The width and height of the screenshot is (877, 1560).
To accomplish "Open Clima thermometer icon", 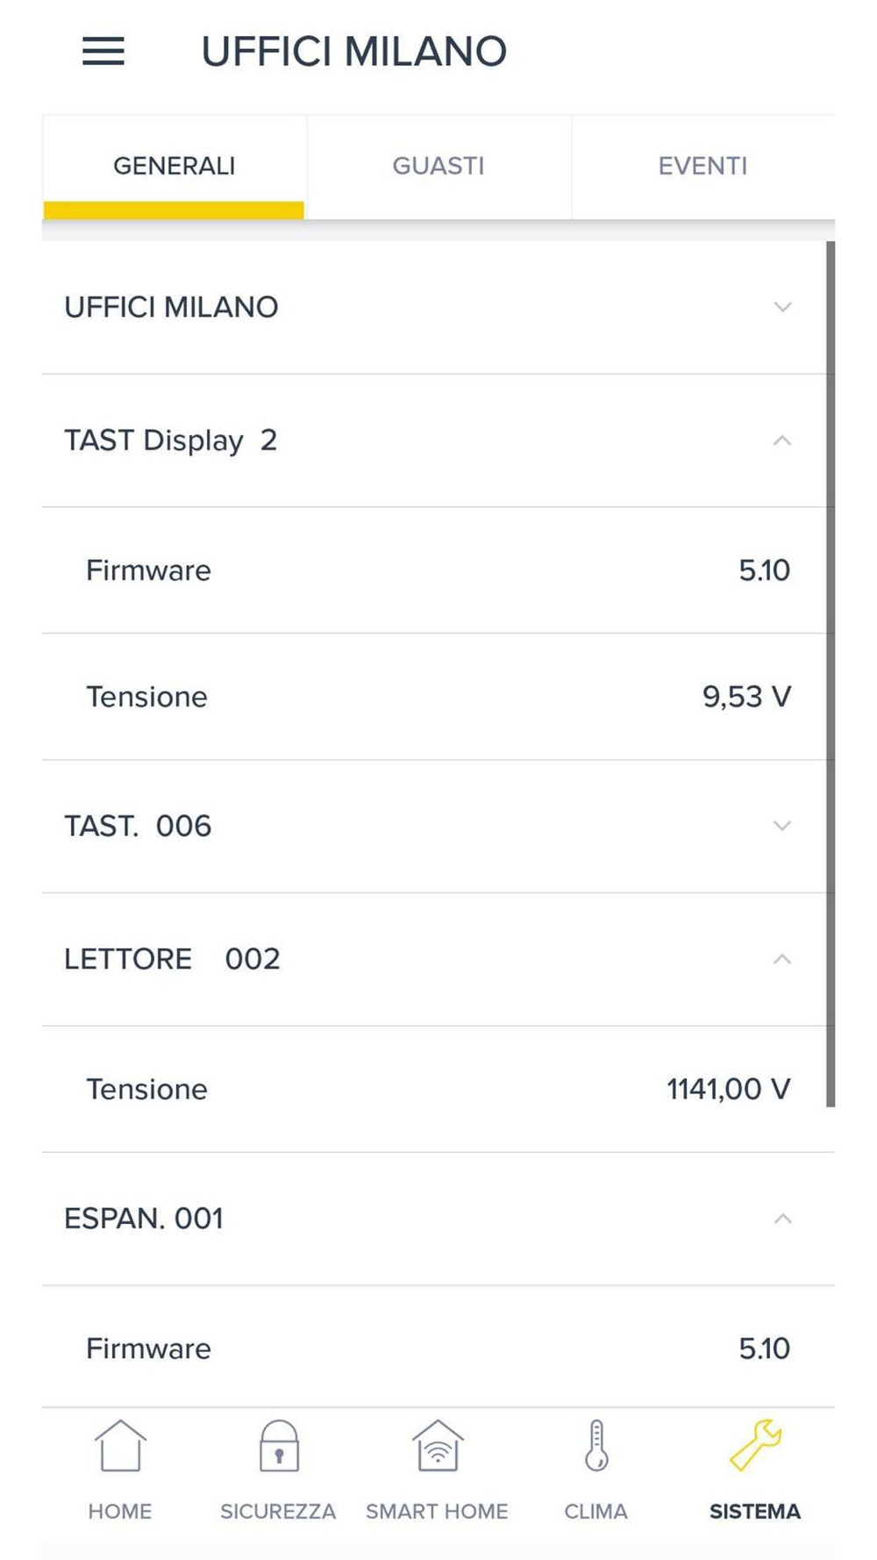I will tap(596, 1445).
